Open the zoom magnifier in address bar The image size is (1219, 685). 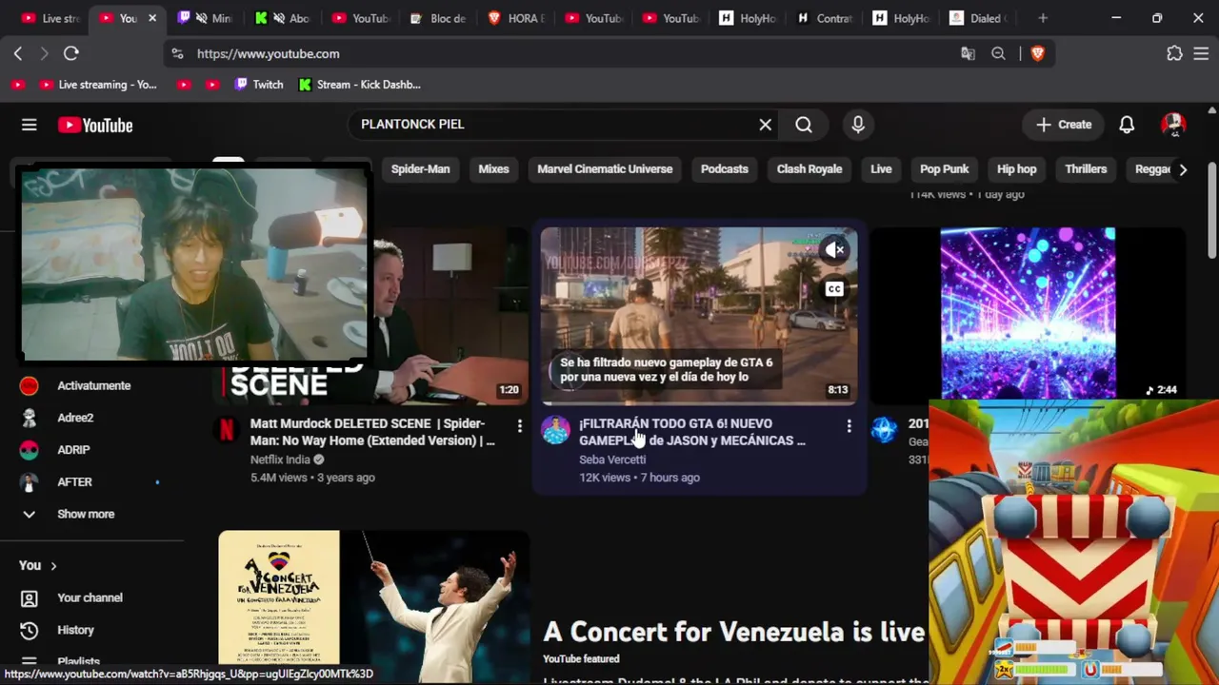998,54
